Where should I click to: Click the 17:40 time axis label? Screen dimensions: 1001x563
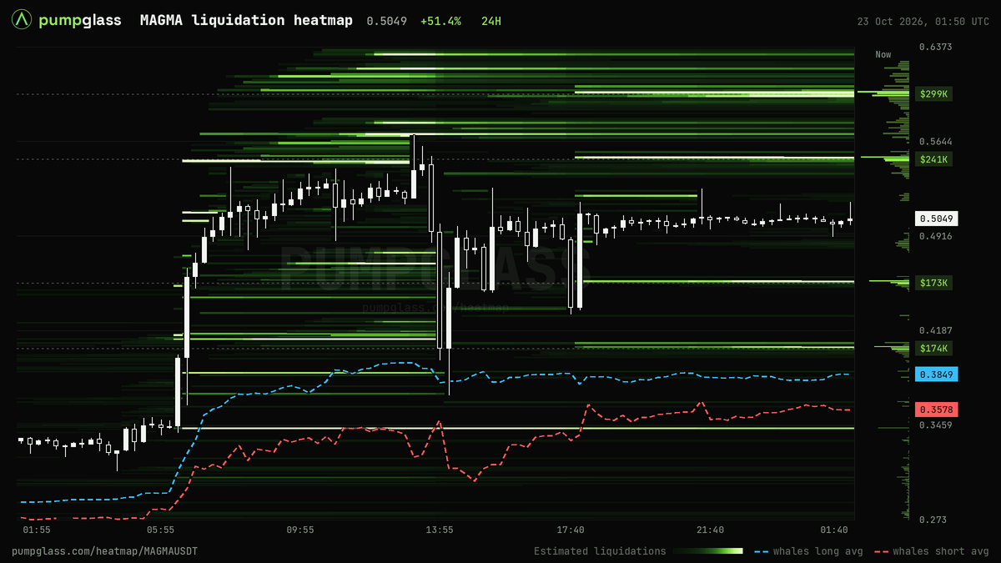click(571, 530)
